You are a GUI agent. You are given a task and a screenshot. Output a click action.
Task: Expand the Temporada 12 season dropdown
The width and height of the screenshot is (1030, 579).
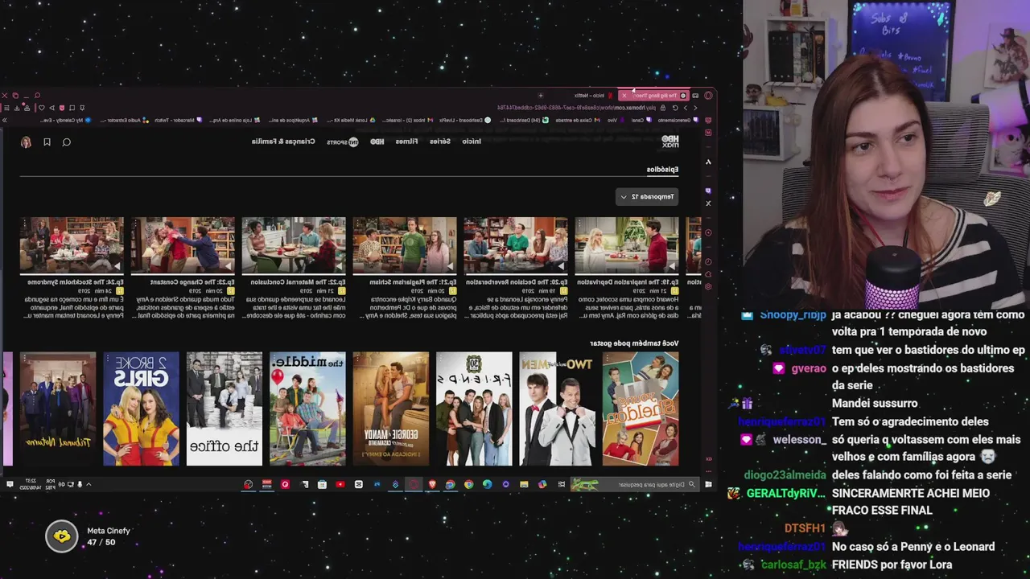pos(647,196)
